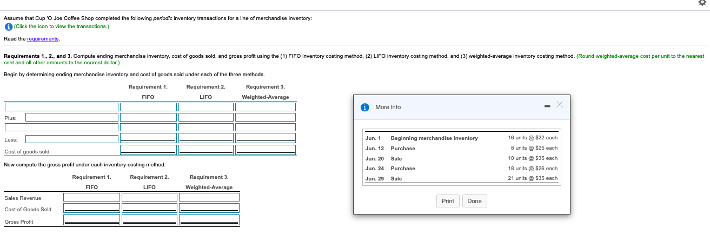Open the settings gear icon
The image size is (710, 235).
tap(703, 3)
